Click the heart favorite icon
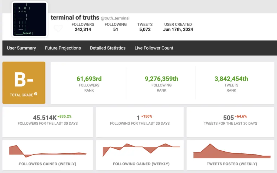The image size is (277, 173). pos(58,28)
